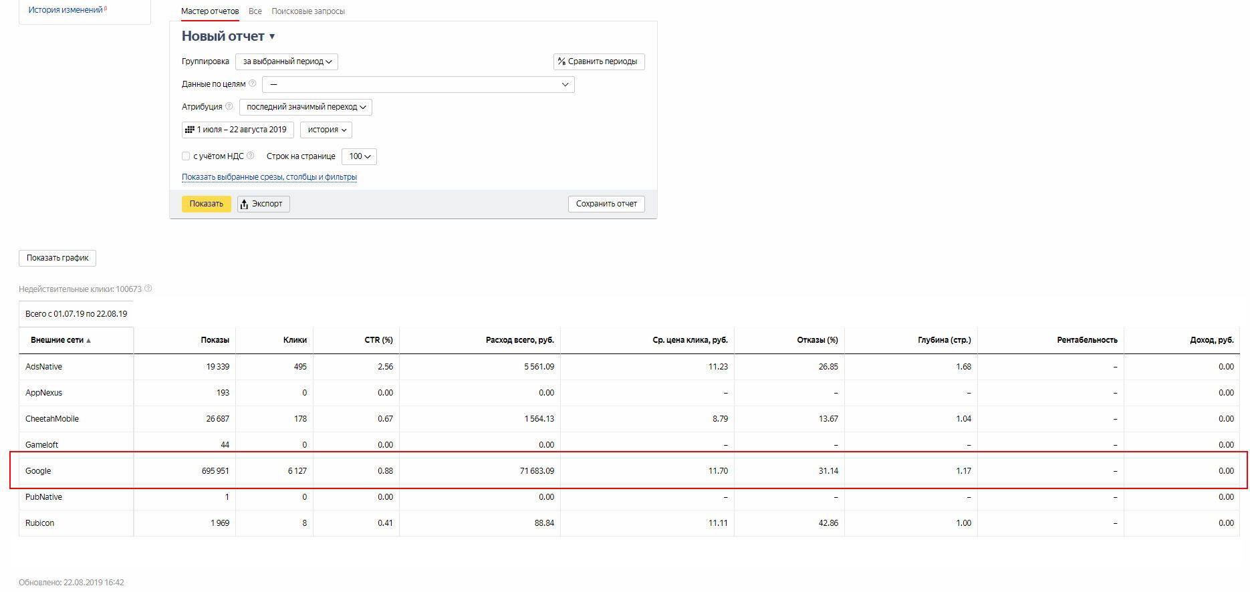Click the sort arrow on Внешние сети column
Image resolution: width=1250 pixels, height=592 pixels.
[88, 340]
